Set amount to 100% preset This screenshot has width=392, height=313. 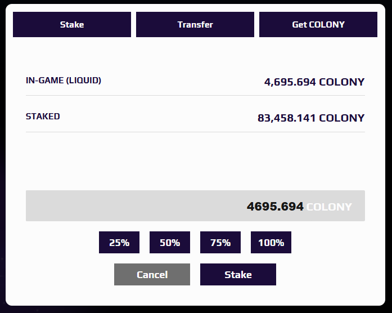coord(271,243)
